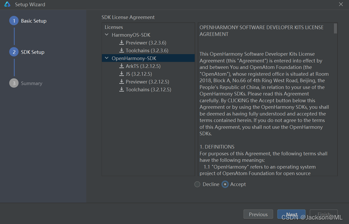This screenshot has height=224, width=349.
Task: Select ArkTS (3.2.12.5) license item
Action: point(143,66)
